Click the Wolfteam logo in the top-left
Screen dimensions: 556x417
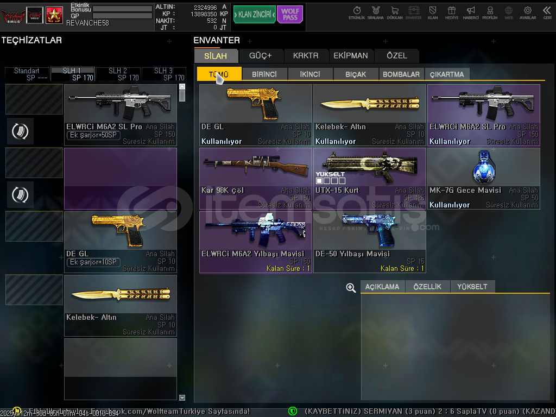pos(13,16)
